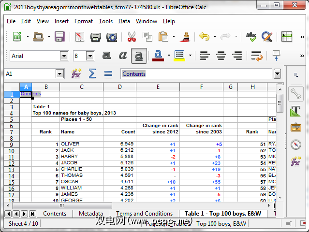Click the Cut scissors icon
Screen dimensions: 309x232
[132, 37]
